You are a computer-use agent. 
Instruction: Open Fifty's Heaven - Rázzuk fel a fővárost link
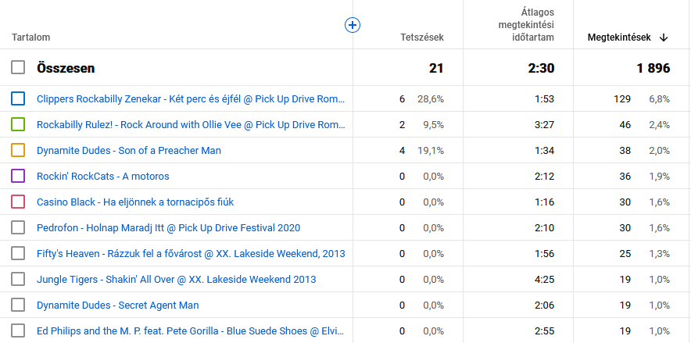191,254
